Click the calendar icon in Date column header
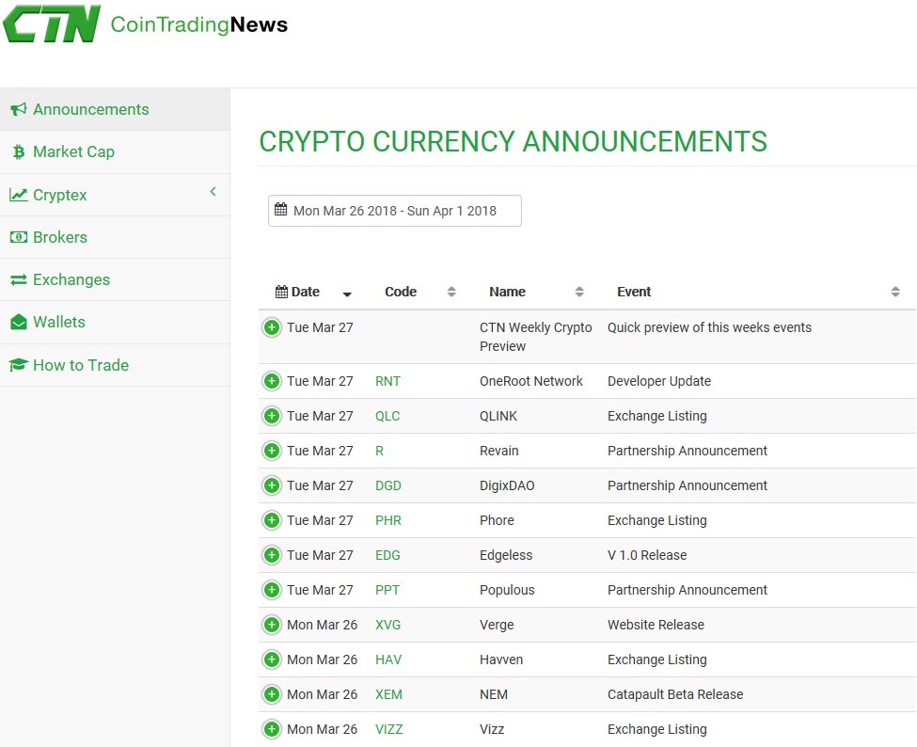917x747 pixels. 281,292
